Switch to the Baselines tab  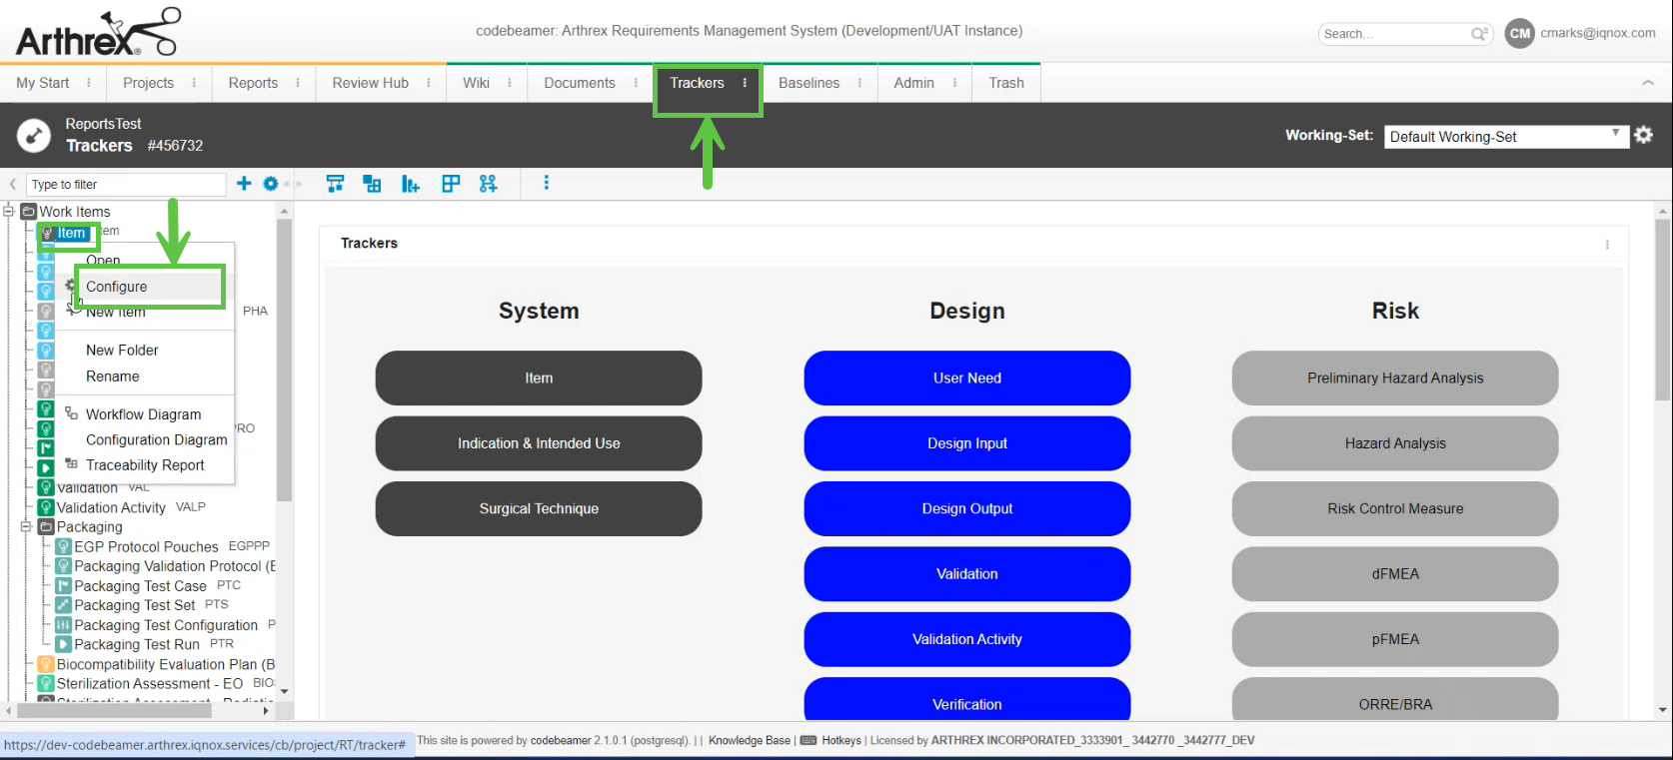(x=809, y=83)
